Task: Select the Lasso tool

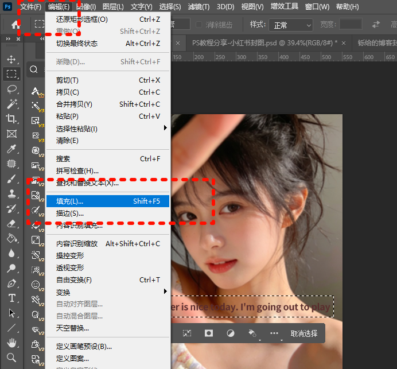Action: click(11, 89)
